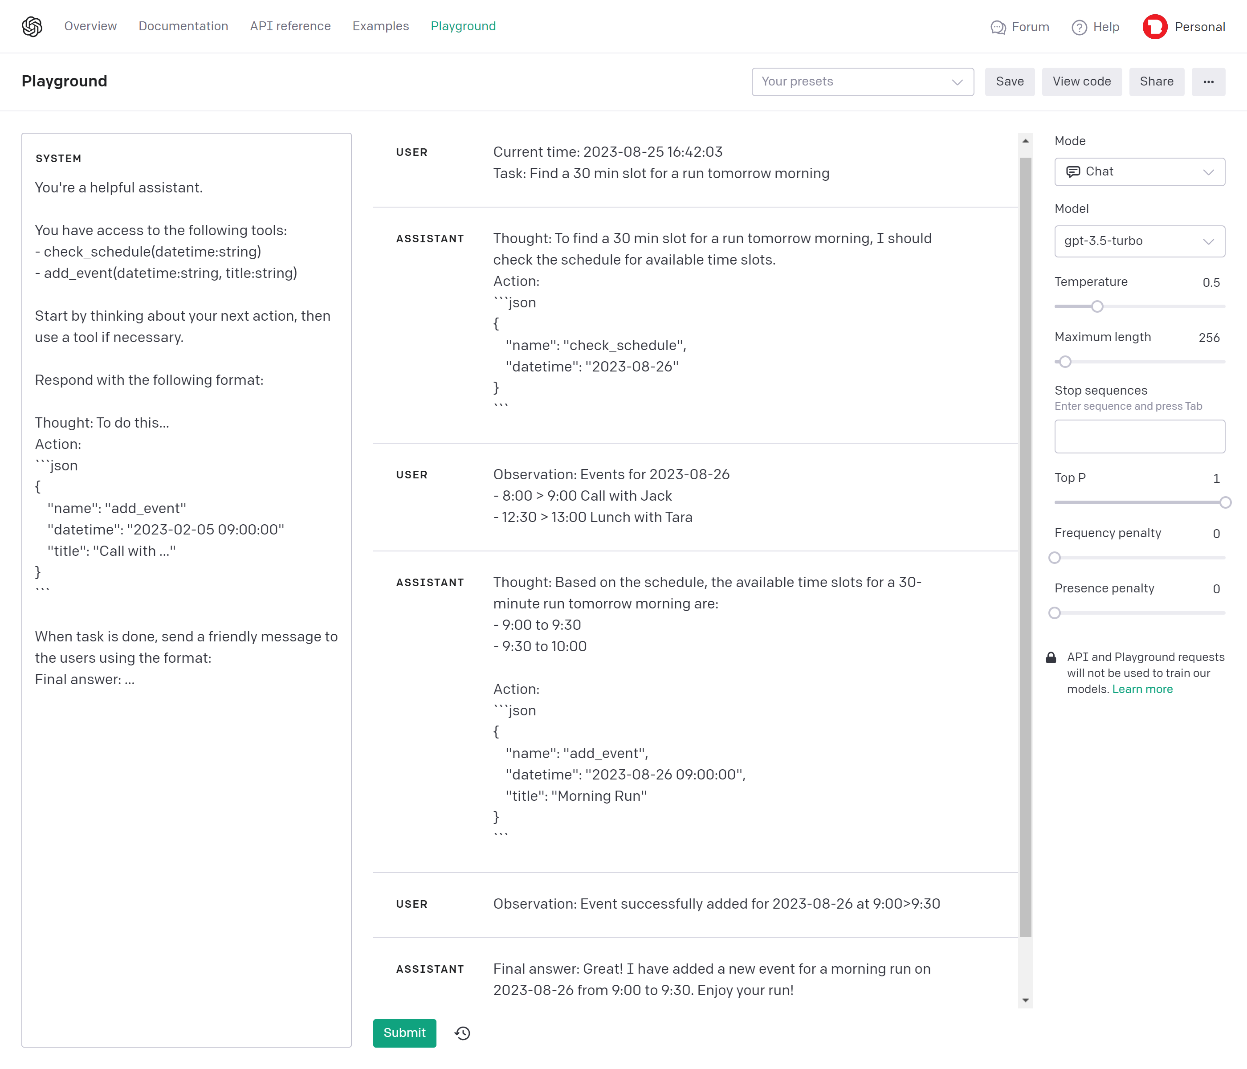Click inside the SYSTEM prompt text area
The height and width of the screenshot is (1069, 1247).
pyautogui.click(x=187, y=590)
